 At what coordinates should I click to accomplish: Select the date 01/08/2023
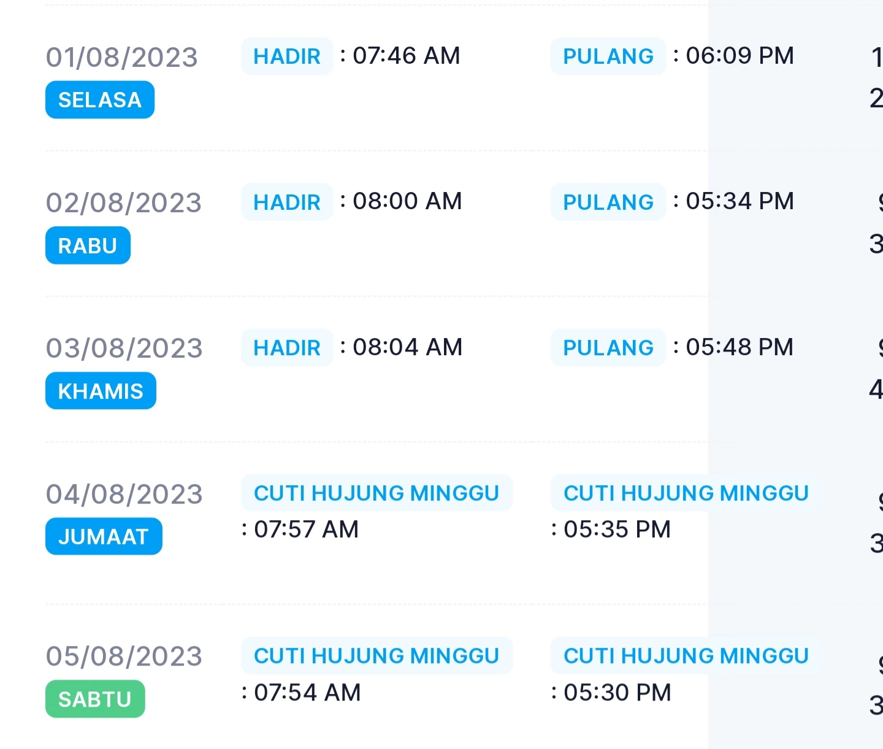tap(122, 57)
